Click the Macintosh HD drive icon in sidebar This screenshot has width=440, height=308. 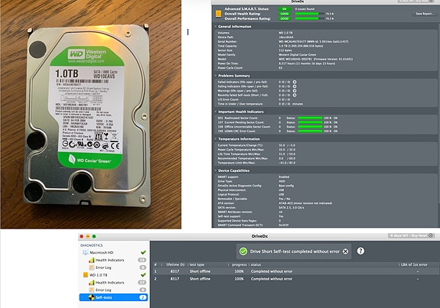coord(85,252)
